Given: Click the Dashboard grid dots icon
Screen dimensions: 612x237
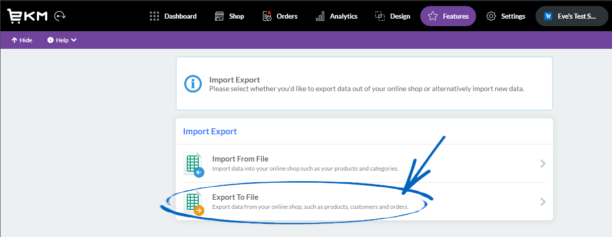Looking at the screenshot, I should pyautogui.click(x=155, y=16).
